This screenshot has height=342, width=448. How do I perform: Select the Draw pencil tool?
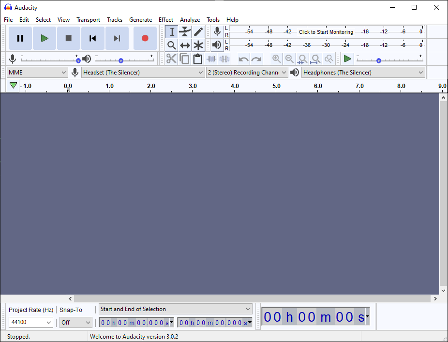(x=198, y=32)
